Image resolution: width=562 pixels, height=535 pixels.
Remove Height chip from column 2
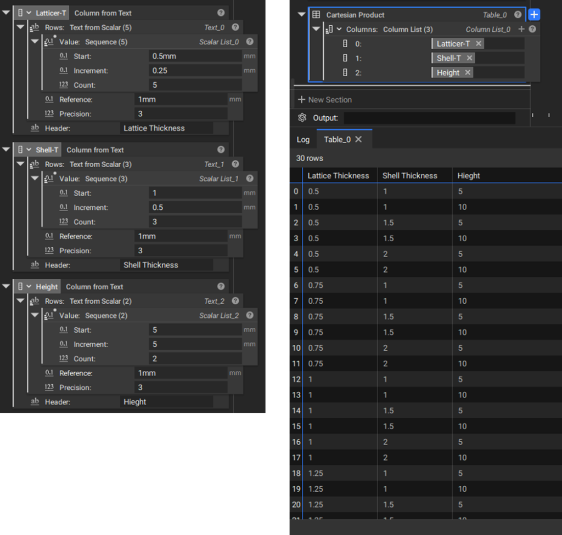[468, 73]
